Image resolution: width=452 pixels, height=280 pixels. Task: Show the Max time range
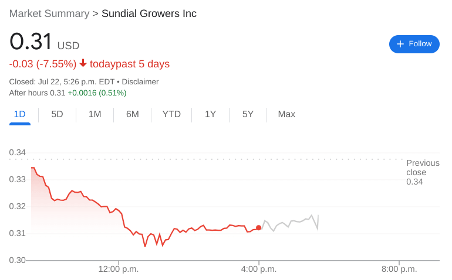[x=286, y=114]
